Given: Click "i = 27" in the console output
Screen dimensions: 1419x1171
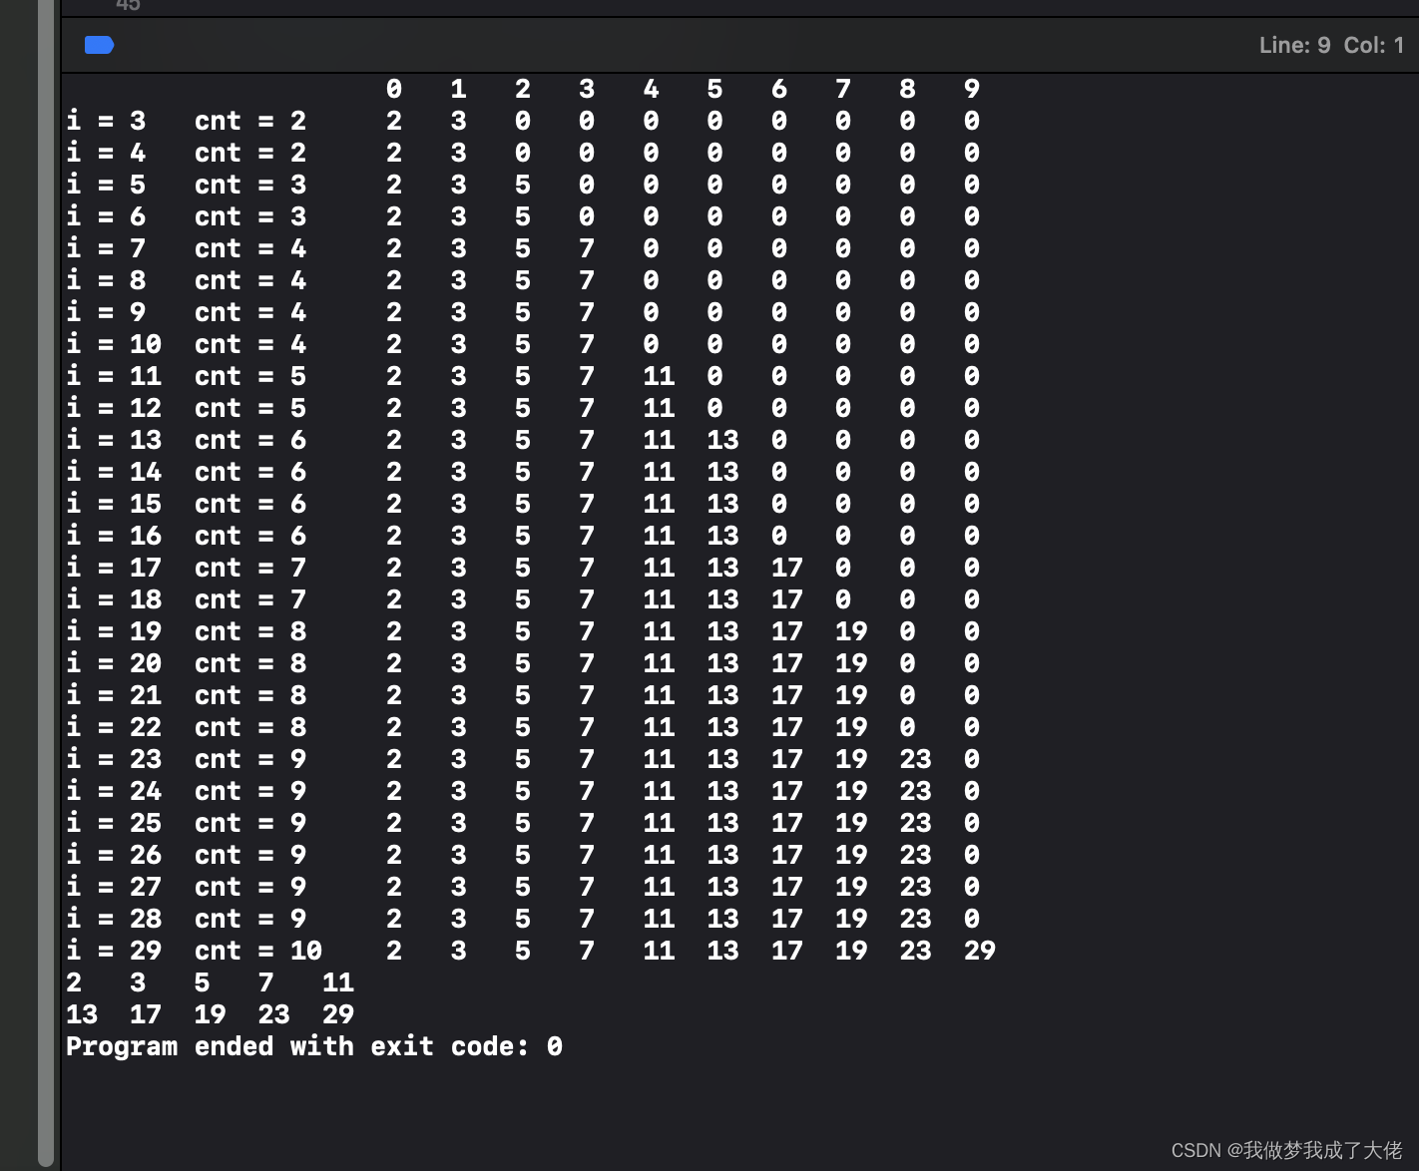Looking at the screenshot, I should point(114,887).
